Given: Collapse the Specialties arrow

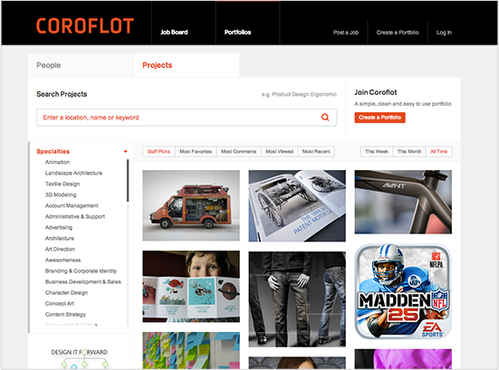Looking at the screenshot, I should (x=125, y=151).
